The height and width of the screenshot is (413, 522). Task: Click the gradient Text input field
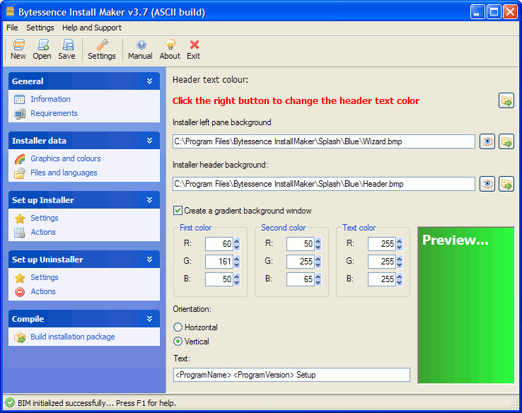tap(291, 375)
